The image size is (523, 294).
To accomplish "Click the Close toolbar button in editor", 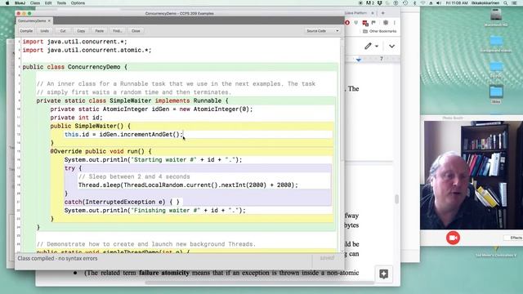I will tap(136, 31).
